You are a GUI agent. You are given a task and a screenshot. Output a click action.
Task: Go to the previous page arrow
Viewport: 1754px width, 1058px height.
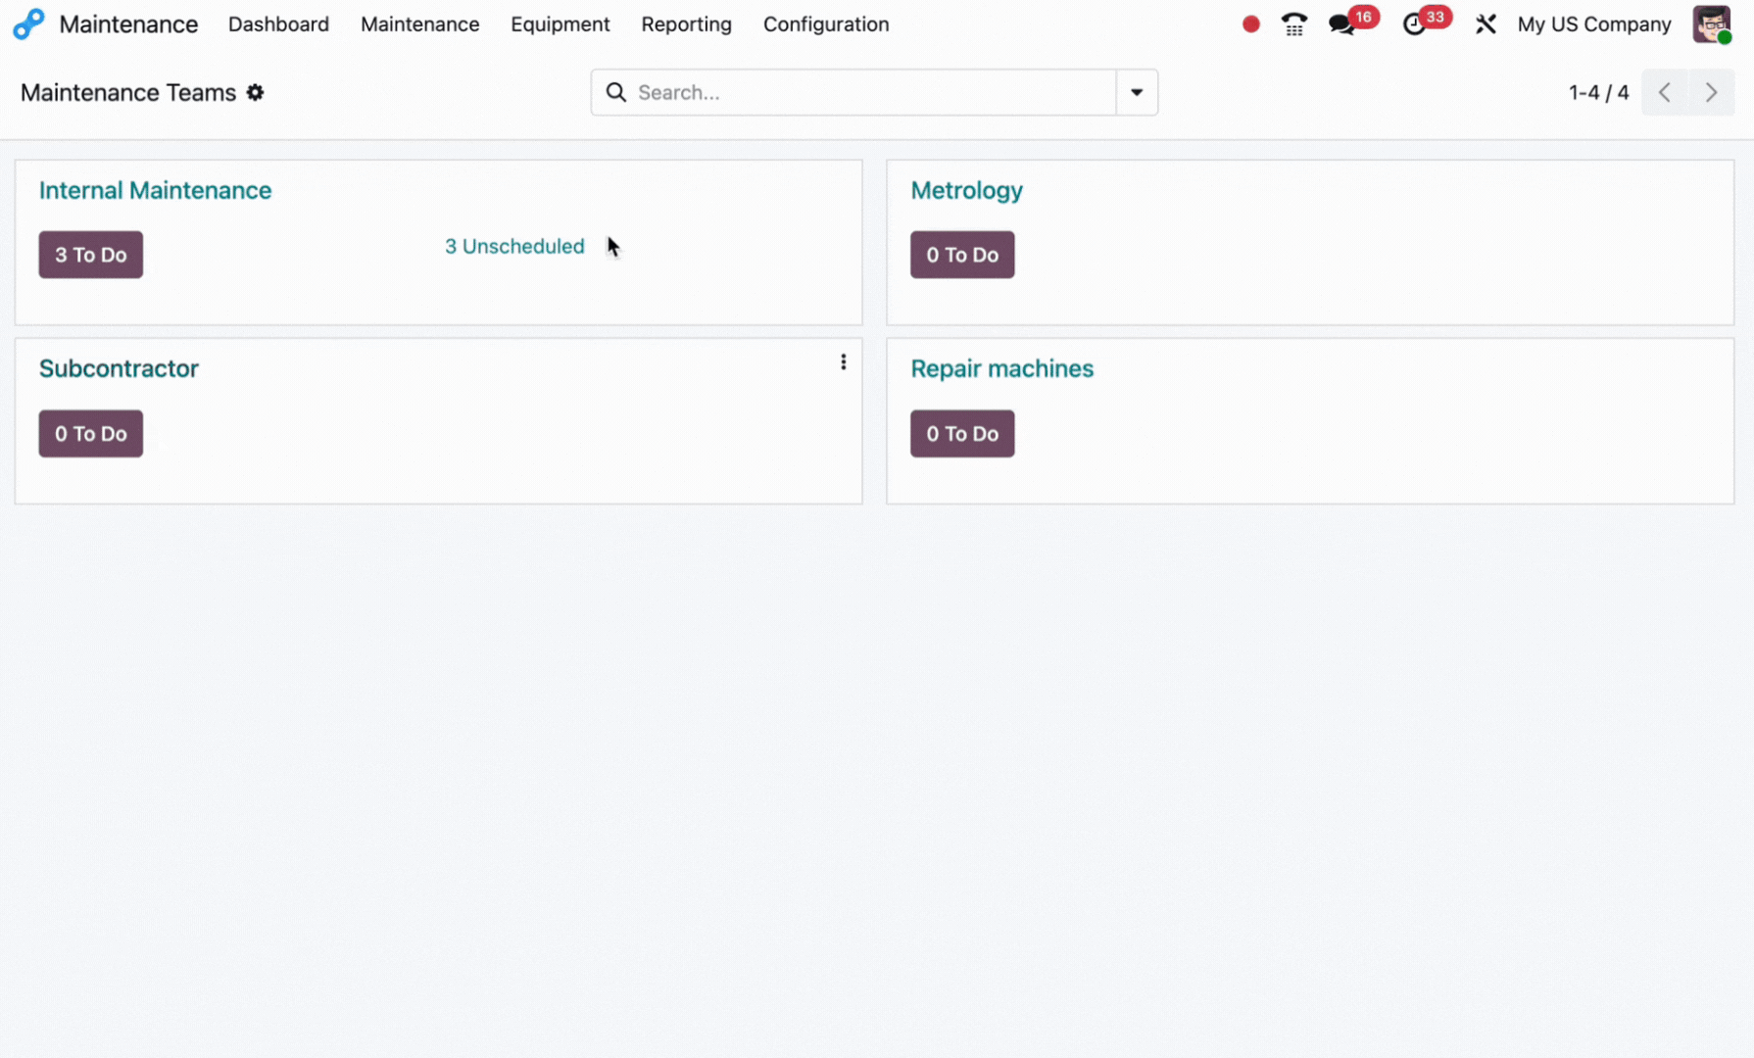point(1665,92)
